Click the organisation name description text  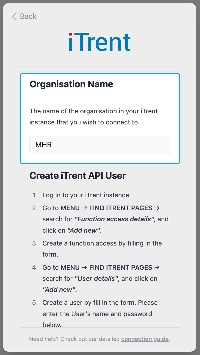tap(94, 117)
